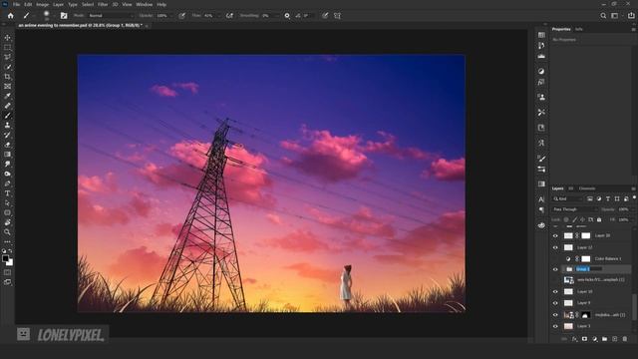Switch to the Info tab
Viewport: 638px width, 359px height.
[578, 29]
